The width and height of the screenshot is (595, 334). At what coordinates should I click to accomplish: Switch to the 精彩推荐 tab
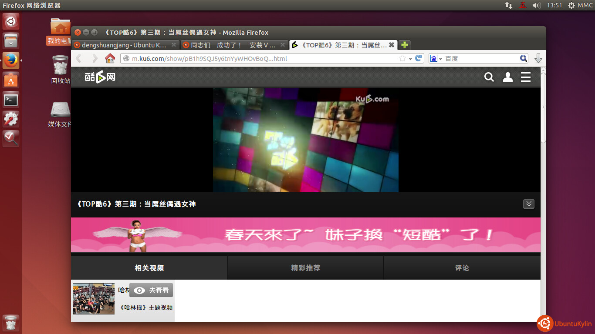306,268
